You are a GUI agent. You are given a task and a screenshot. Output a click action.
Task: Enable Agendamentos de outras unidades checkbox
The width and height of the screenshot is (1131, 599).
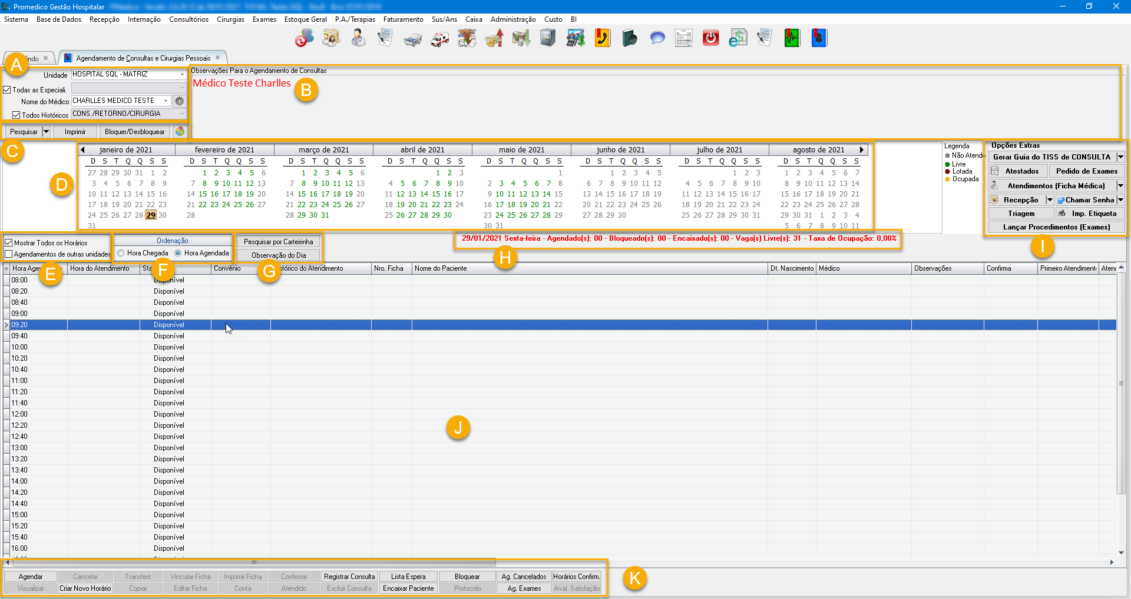click(x=9, y=254)
